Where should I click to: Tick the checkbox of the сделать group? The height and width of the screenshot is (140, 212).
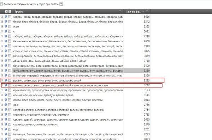(x=10, y=119)
